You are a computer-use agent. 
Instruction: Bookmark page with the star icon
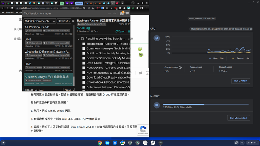coord(93,8)
